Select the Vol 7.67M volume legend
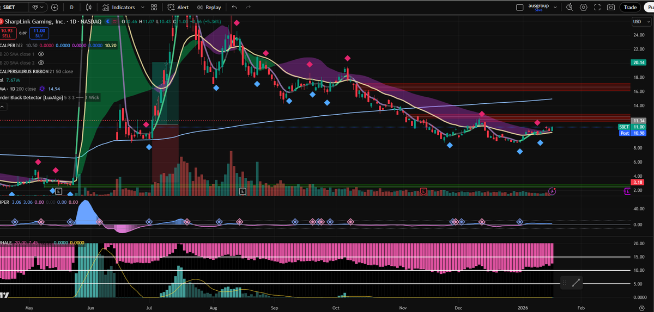This screenshot has width=654, height=312. click(x=10, y=80)
